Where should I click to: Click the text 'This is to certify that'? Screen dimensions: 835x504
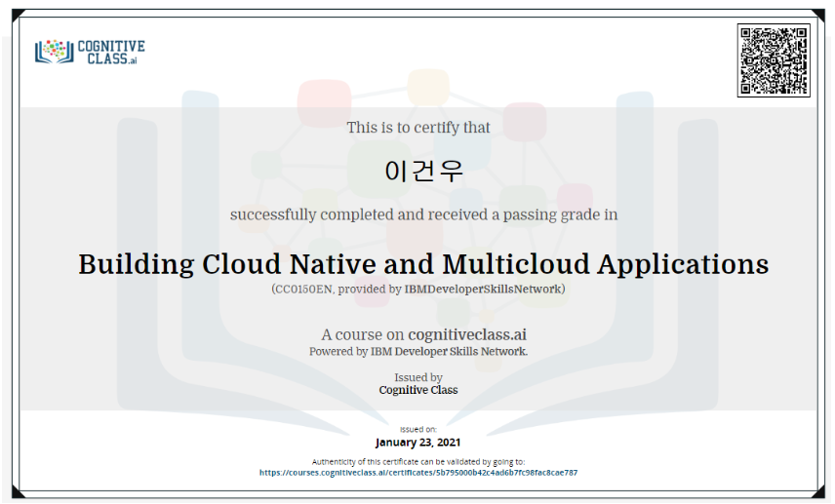click(x=418, y=128)
